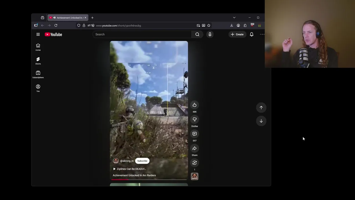Open the new tab plus button
The height and width of the screenshot is (200, 355).
[x=92, y=18]
